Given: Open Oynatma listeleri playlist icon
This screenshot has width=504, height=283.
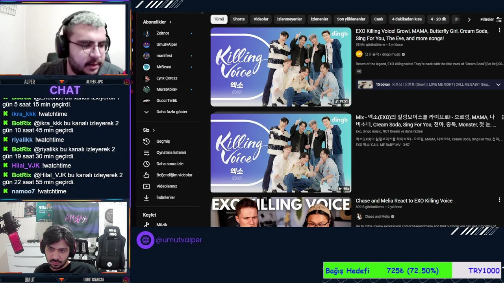Looking at the screenshot, I should (x=146, y=153).
